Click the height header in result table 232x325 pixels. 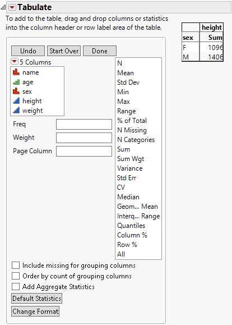[211, 28]
